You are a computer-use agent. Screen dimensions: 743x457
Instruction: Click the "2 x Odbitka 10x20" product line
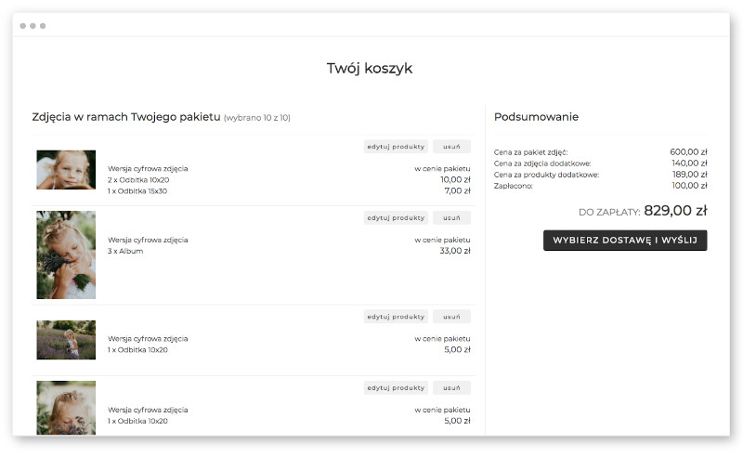coord(137,179)
